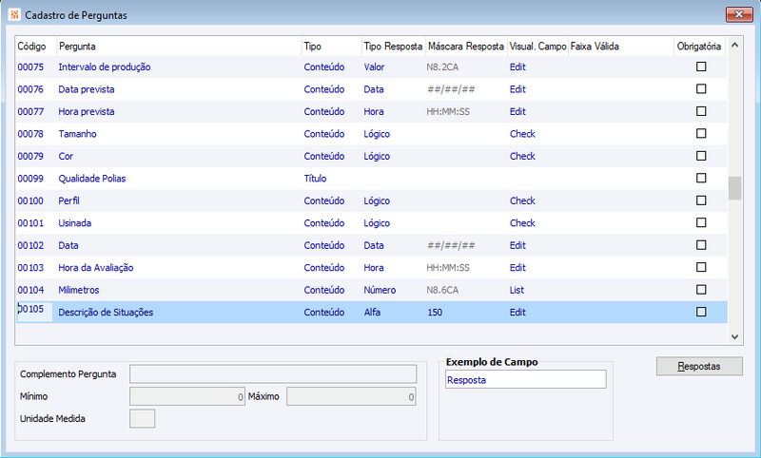Click the Exemplo de Campo Resposta field
The width and height of the screenshot is (761, 458).
[526, 379]
